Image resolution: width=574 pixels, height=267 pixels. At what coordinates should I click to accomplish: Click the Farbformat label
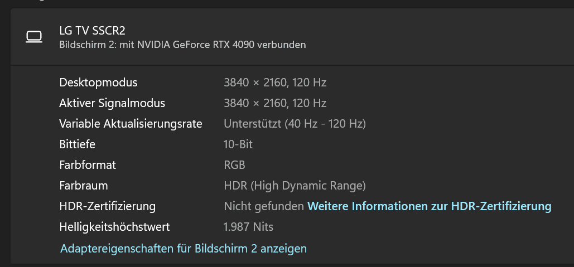coord(88,165)
